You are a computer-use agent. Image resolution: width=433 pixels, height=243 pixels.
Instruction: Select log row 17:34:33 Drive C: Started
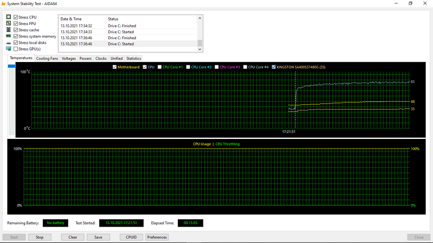[128, 32]
